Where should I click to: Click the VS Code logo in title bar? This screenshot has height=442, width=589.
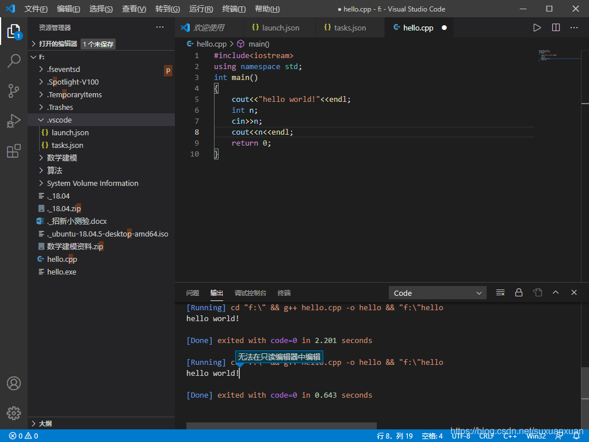click(x=10, y=9)
